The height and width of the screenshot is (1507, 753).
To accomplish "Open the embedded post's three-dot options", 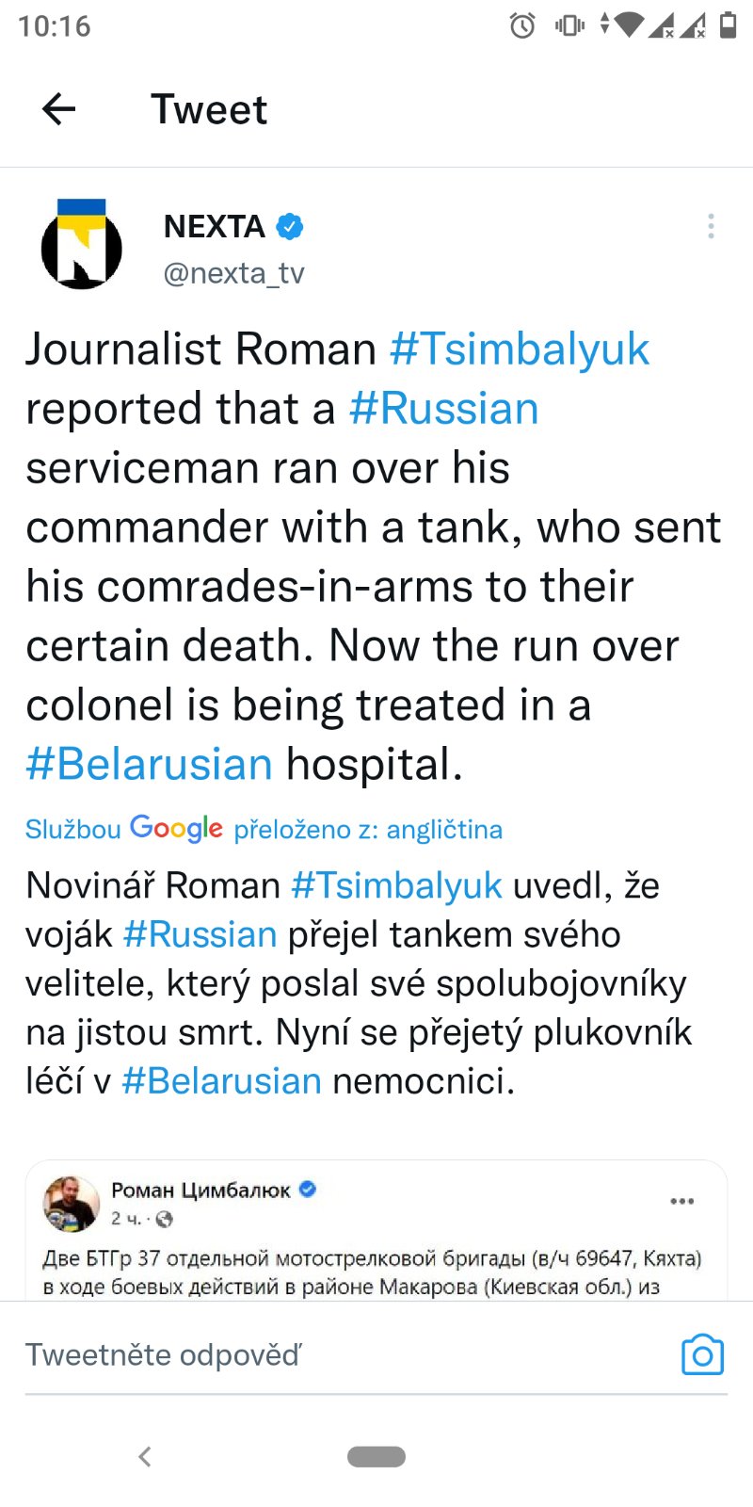I will 681,1201.
